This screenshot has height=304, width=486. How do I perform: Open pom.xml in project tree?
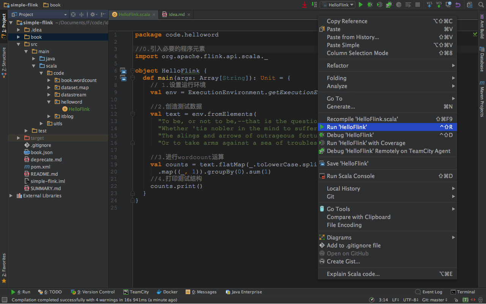point(40,167)
